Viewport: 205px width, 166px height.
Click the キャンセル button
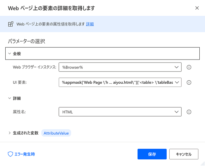[x=184, y=154]
